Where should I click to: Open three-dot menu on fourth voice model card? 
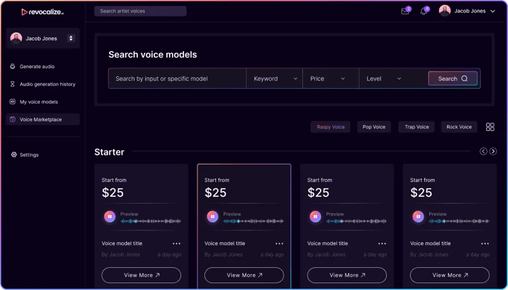coord(485,244)
